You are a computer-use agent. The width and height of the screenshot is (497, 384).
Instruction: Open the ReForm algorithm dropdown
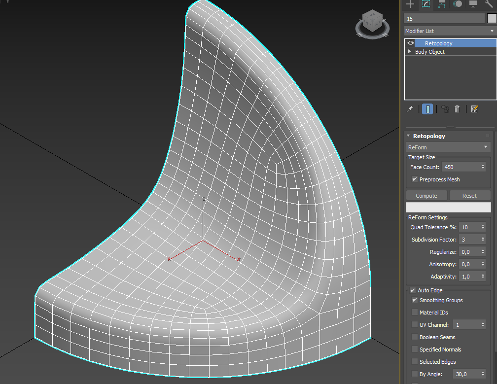pos(448,147)
